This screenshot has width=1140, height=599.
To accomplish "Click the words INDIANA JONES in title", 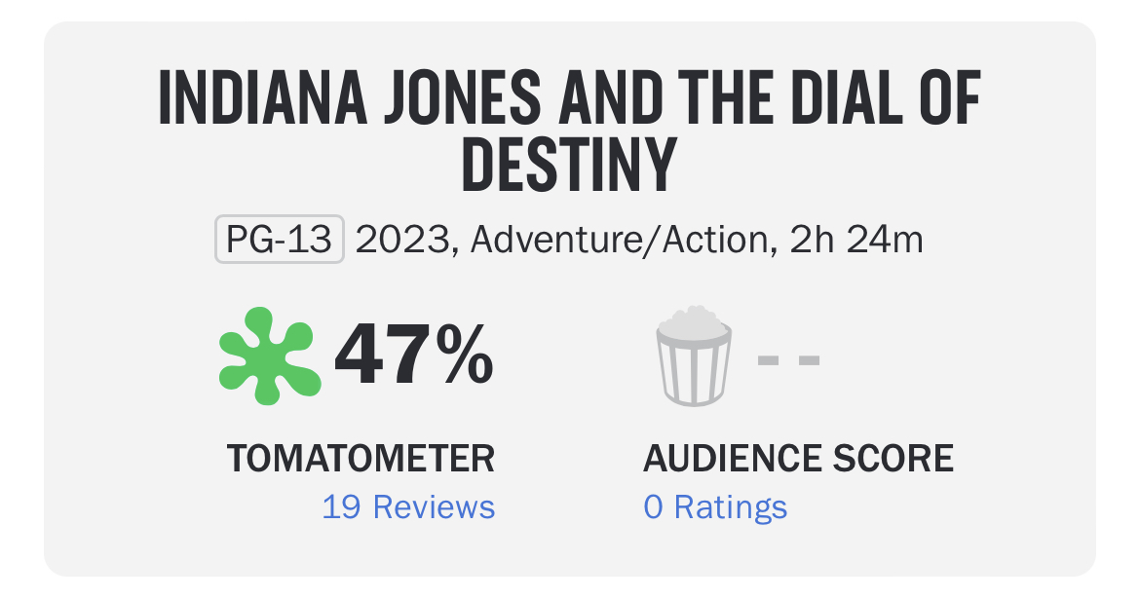I will [x=350, y=96].
